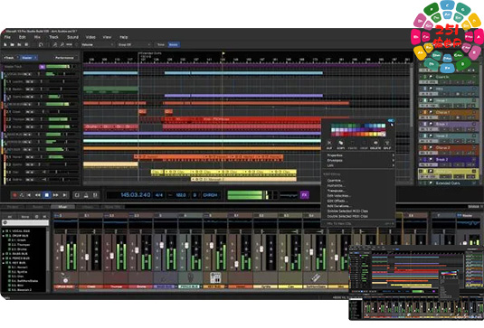Select the Mixer tab in bottom panel

(62, 207)
